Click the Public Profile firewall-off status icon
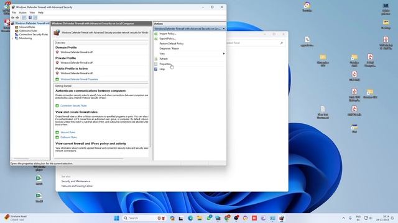This screenshot has width=398, height=223. coord(57,73)
